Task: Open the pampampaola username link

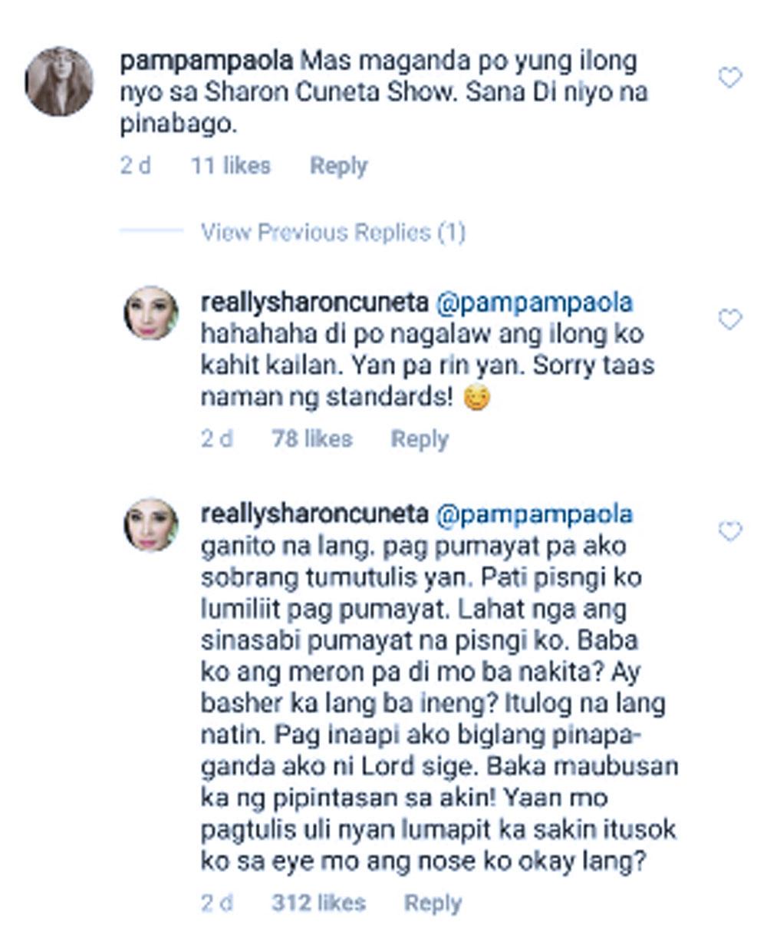Action: (206, 61)
